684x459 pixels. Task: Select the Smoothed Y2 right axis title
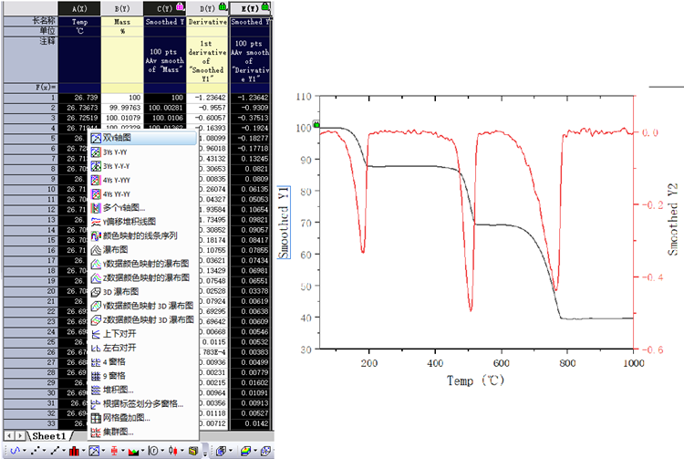(673, 220)
